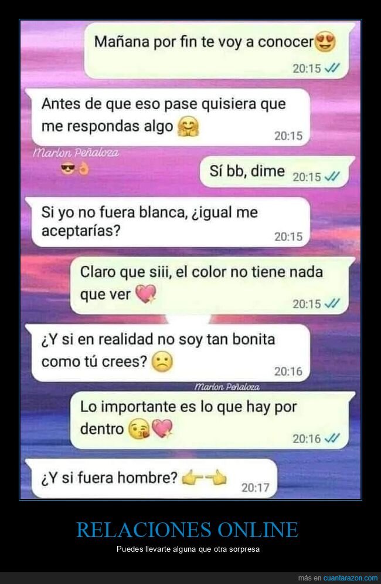
Task: Click the sunglasses emoji under Marlon Peñaloza
Action: tap(68, 170)
